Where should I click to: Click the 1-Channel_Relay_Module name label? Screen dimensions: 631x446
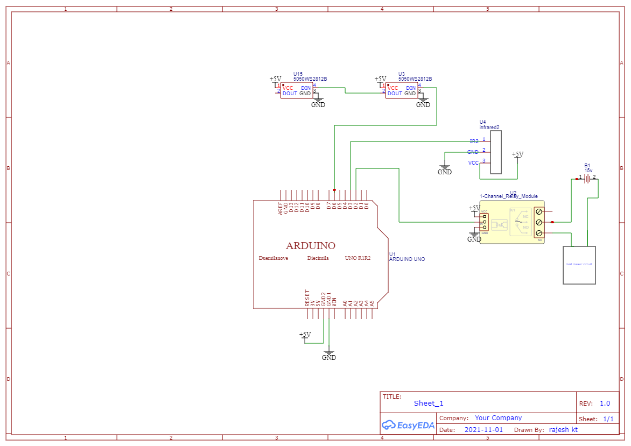click(x=509, y=196)
